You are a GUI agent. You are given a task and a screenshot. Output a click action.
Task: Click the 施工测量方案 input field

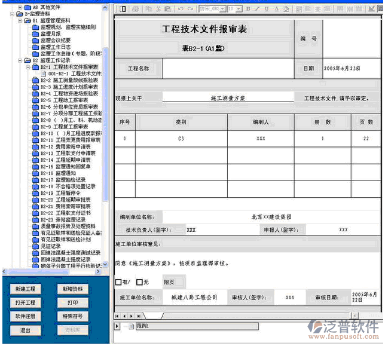228,98
